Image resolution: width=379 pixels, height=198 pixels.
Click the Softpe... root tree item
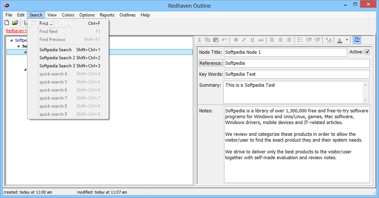[x=21, y=40]
